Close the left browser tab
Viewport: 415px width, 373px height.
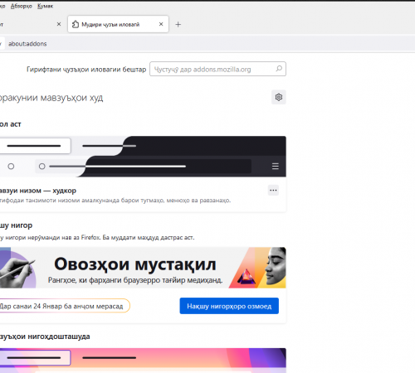click(x=59, y=24)
